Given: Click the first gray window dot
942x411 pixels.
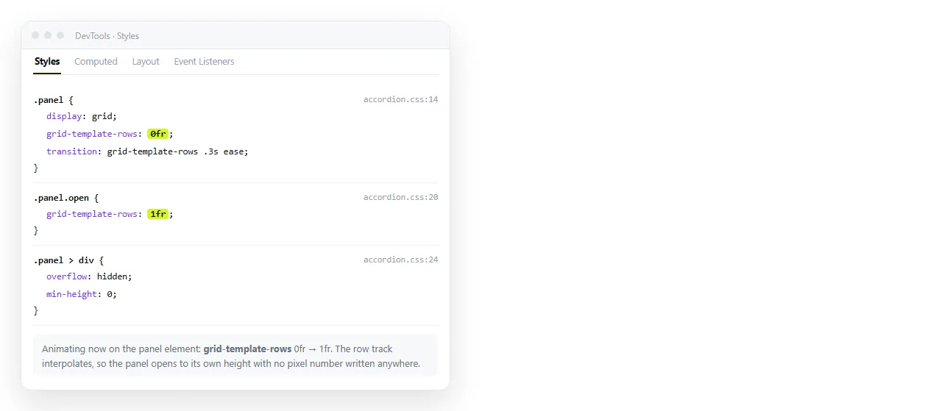Looking at the screenshot, I should coord(35,35).
